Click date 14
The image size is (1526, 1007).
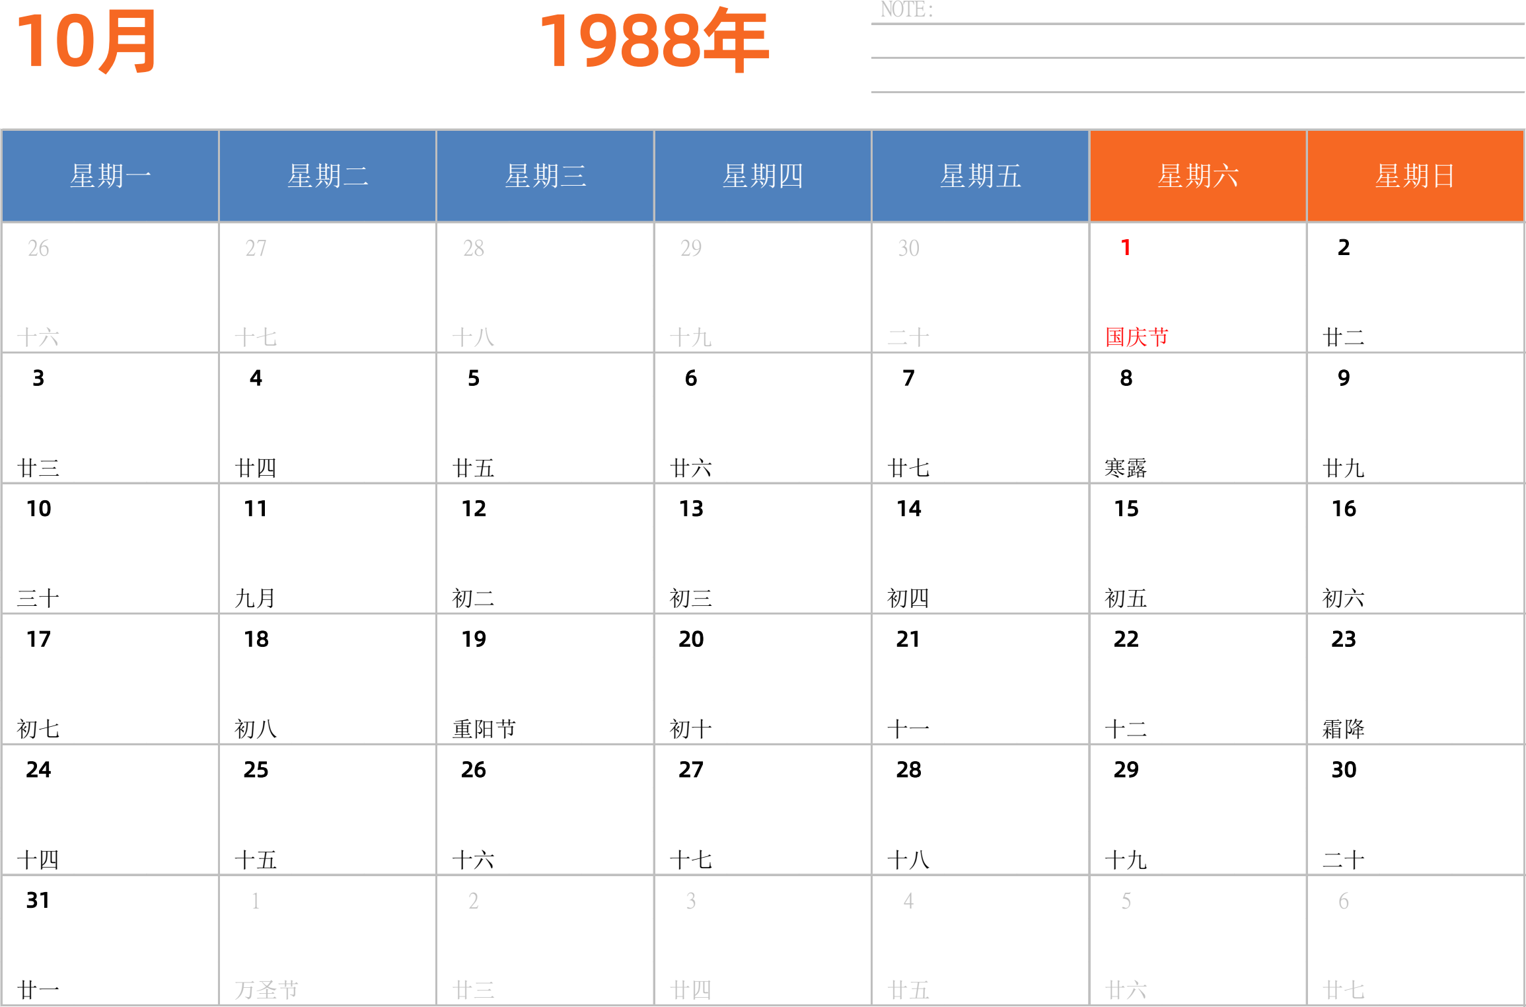coord(908,509)
